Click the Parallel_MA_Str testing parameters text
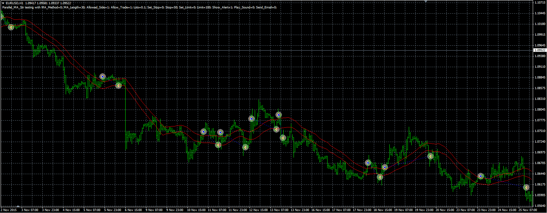Screen dimensions: 547x213 pos(139,7)
